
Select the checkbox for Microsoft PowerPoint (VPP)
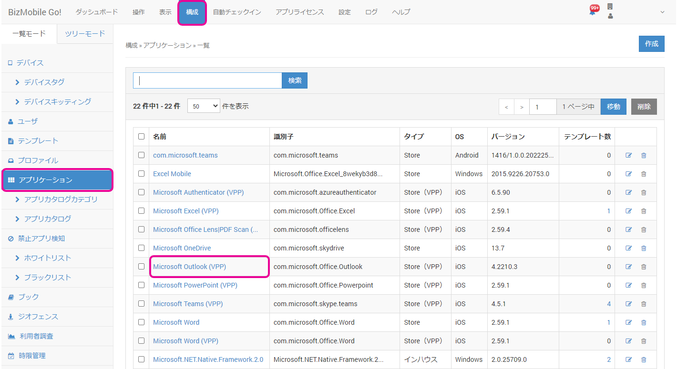point(141,285)
